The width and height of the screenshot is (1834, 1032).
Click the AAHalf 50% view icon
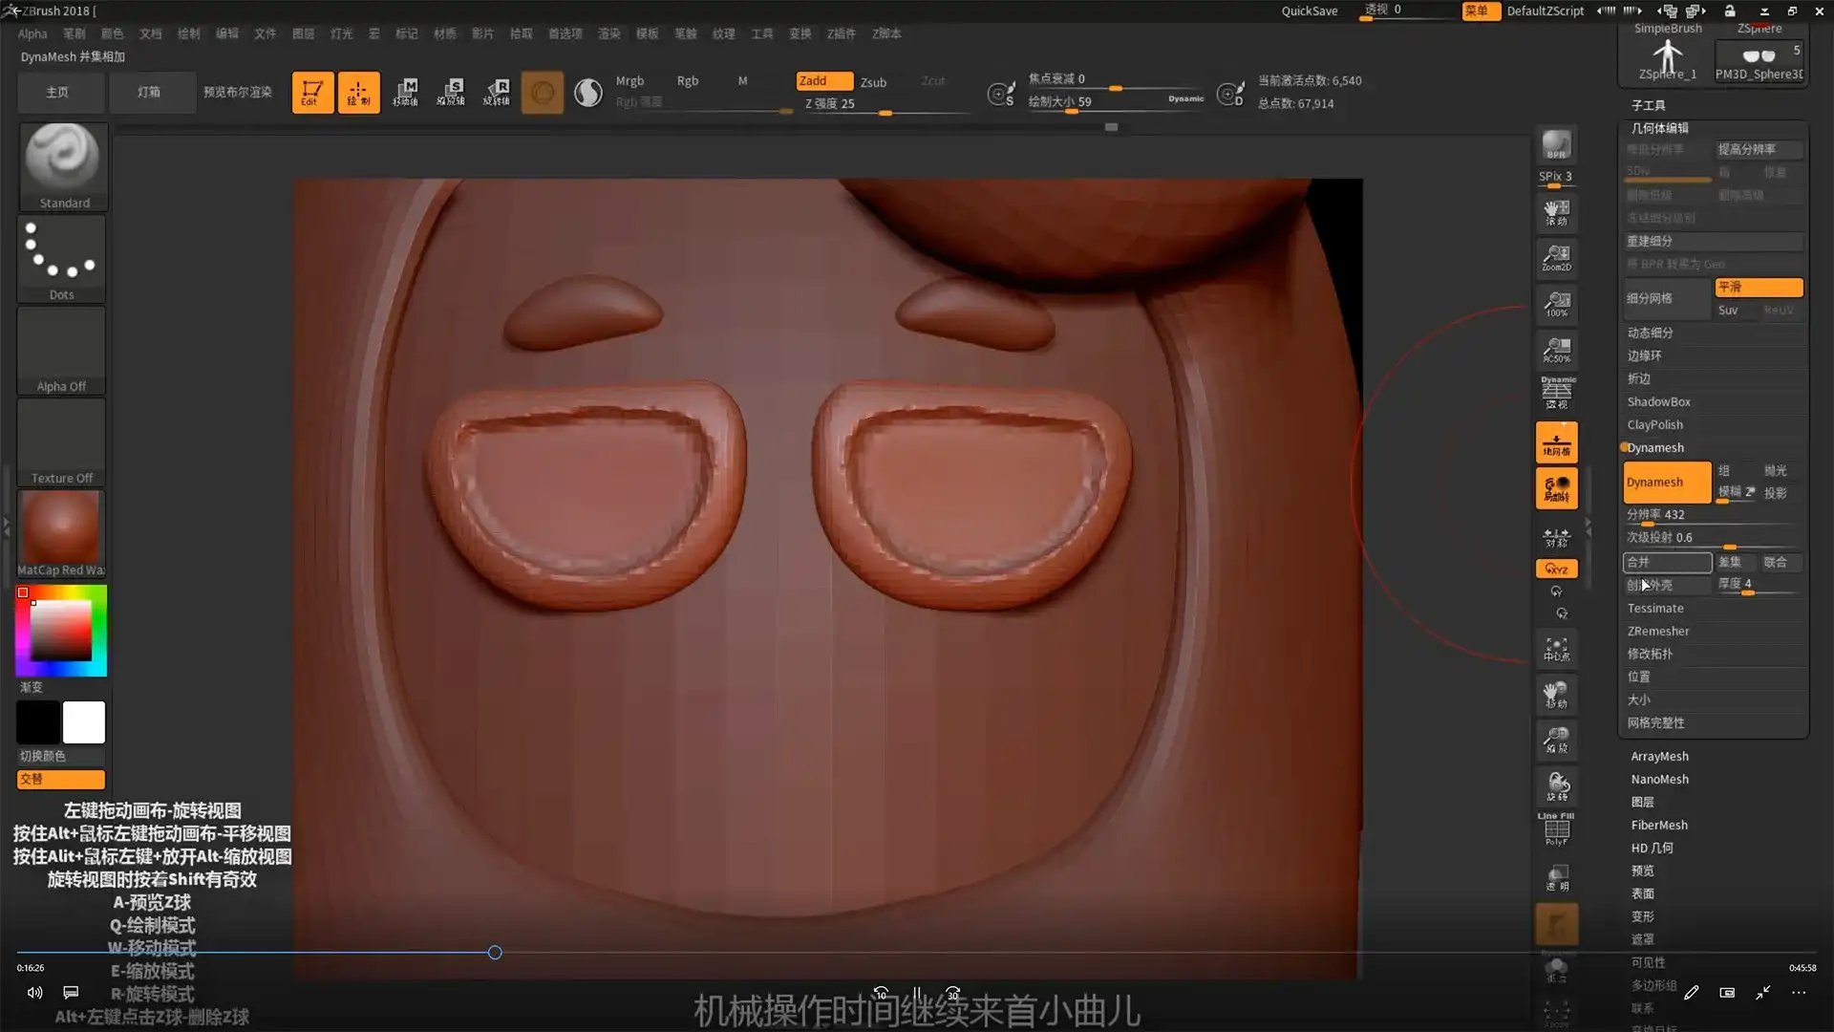[x=1557, y=349]
